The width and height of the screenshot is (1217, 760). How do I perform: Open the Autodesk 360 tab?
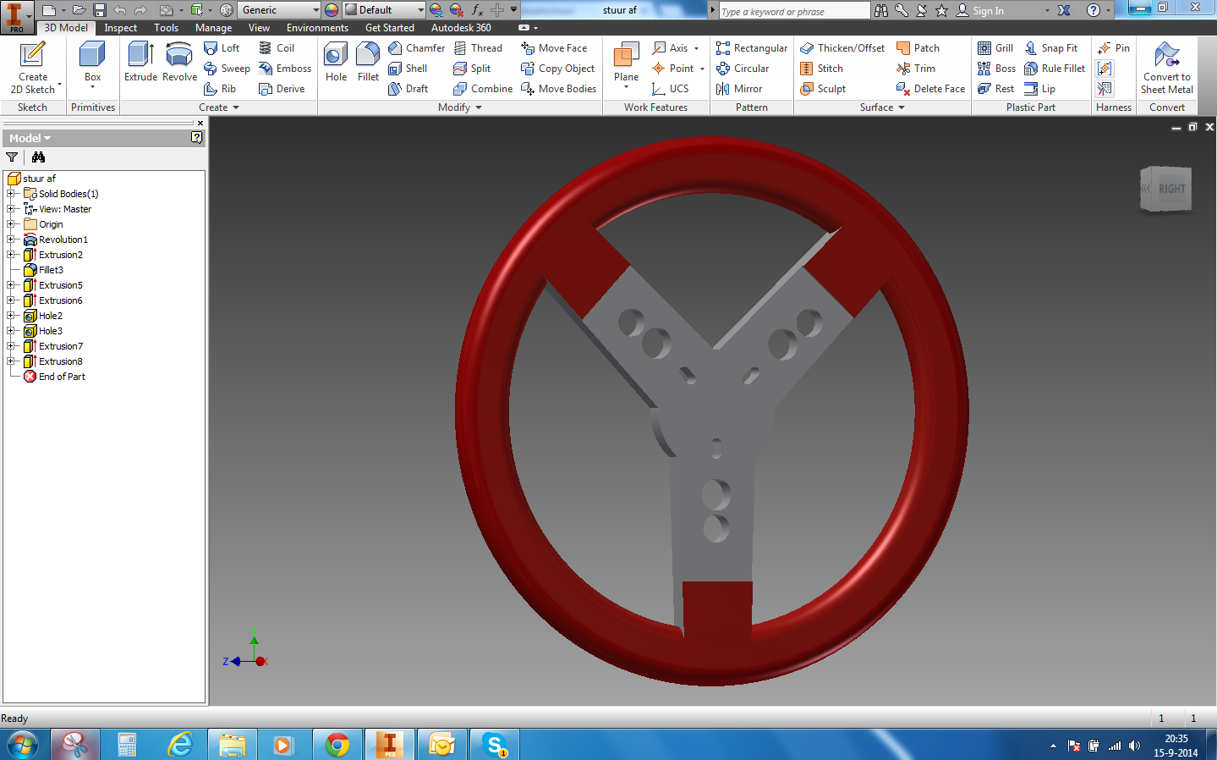[461, 28]
